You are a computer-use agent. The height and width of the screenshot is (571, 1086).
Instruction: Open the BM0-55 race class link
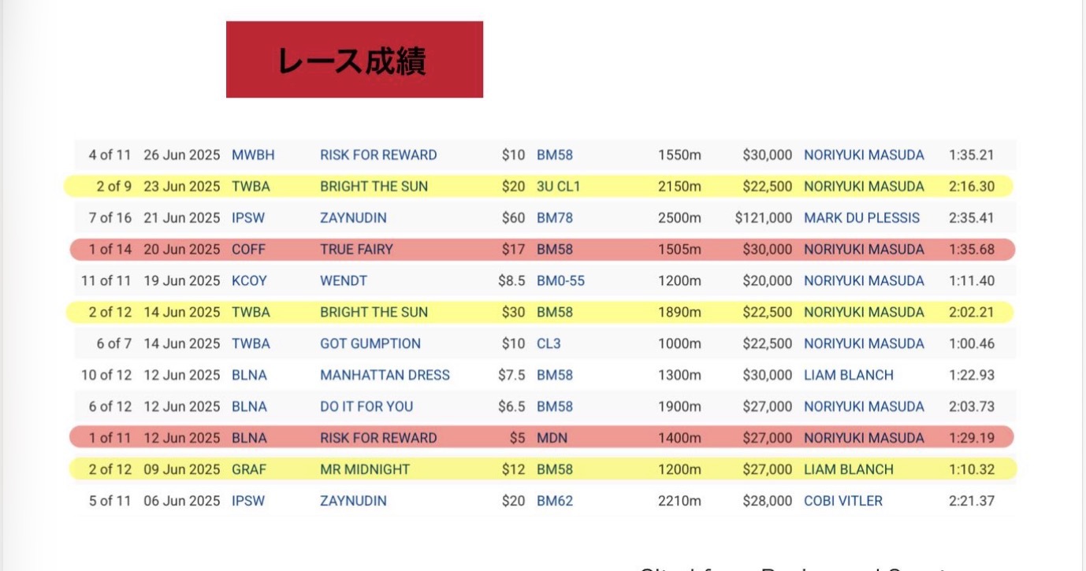(x=560, y=281)
